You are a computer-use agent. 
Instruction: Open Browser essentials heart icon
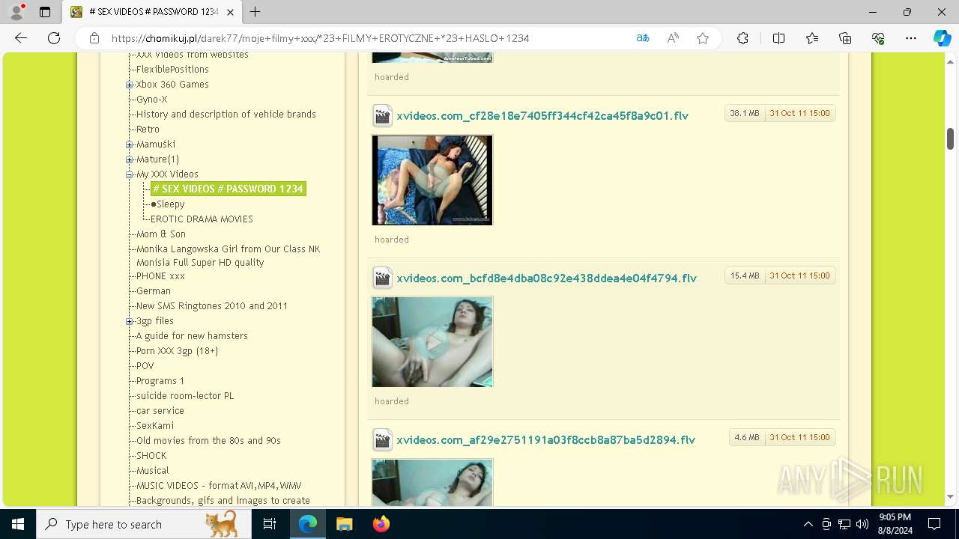click(x=878, y=38)
